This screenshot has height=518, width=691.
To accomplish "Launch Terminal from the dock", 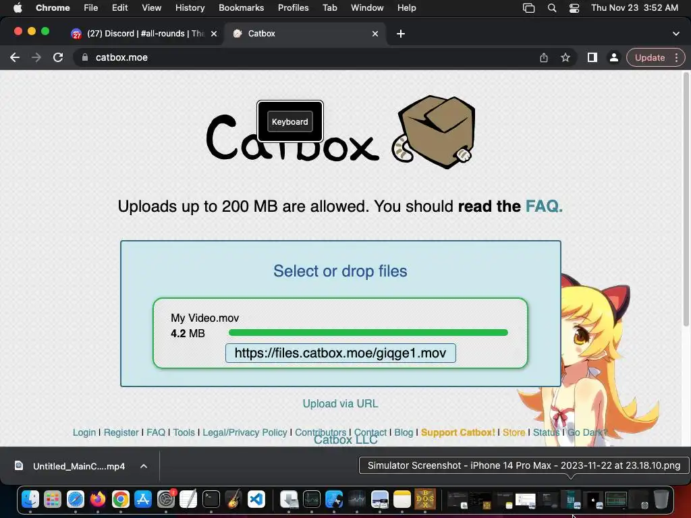I will 211,500.
